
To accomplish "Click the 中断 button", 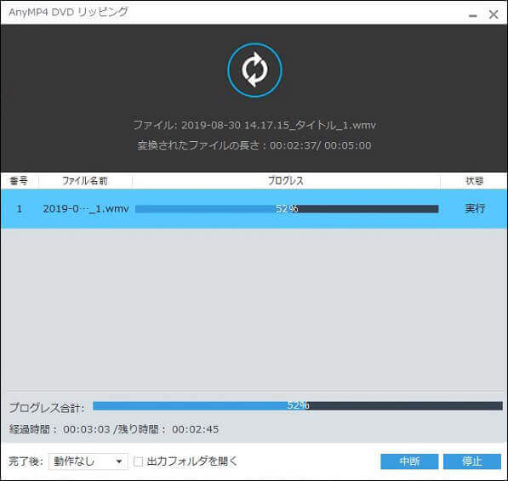I will [409, 461].
